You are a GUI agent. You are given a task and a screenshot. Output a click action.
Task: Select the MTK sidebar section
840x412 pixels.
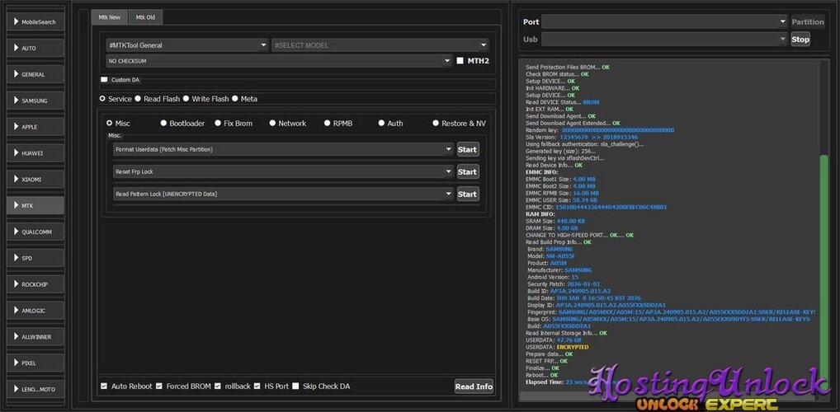pos(35,205)
